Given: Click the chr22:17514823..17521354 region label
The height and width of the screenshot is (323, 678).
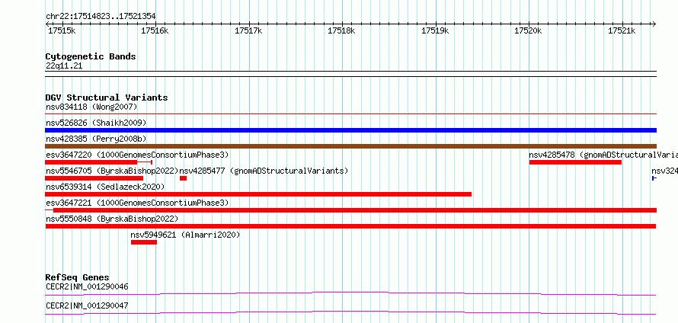Looking at the screenshot, I should [101, 17].
